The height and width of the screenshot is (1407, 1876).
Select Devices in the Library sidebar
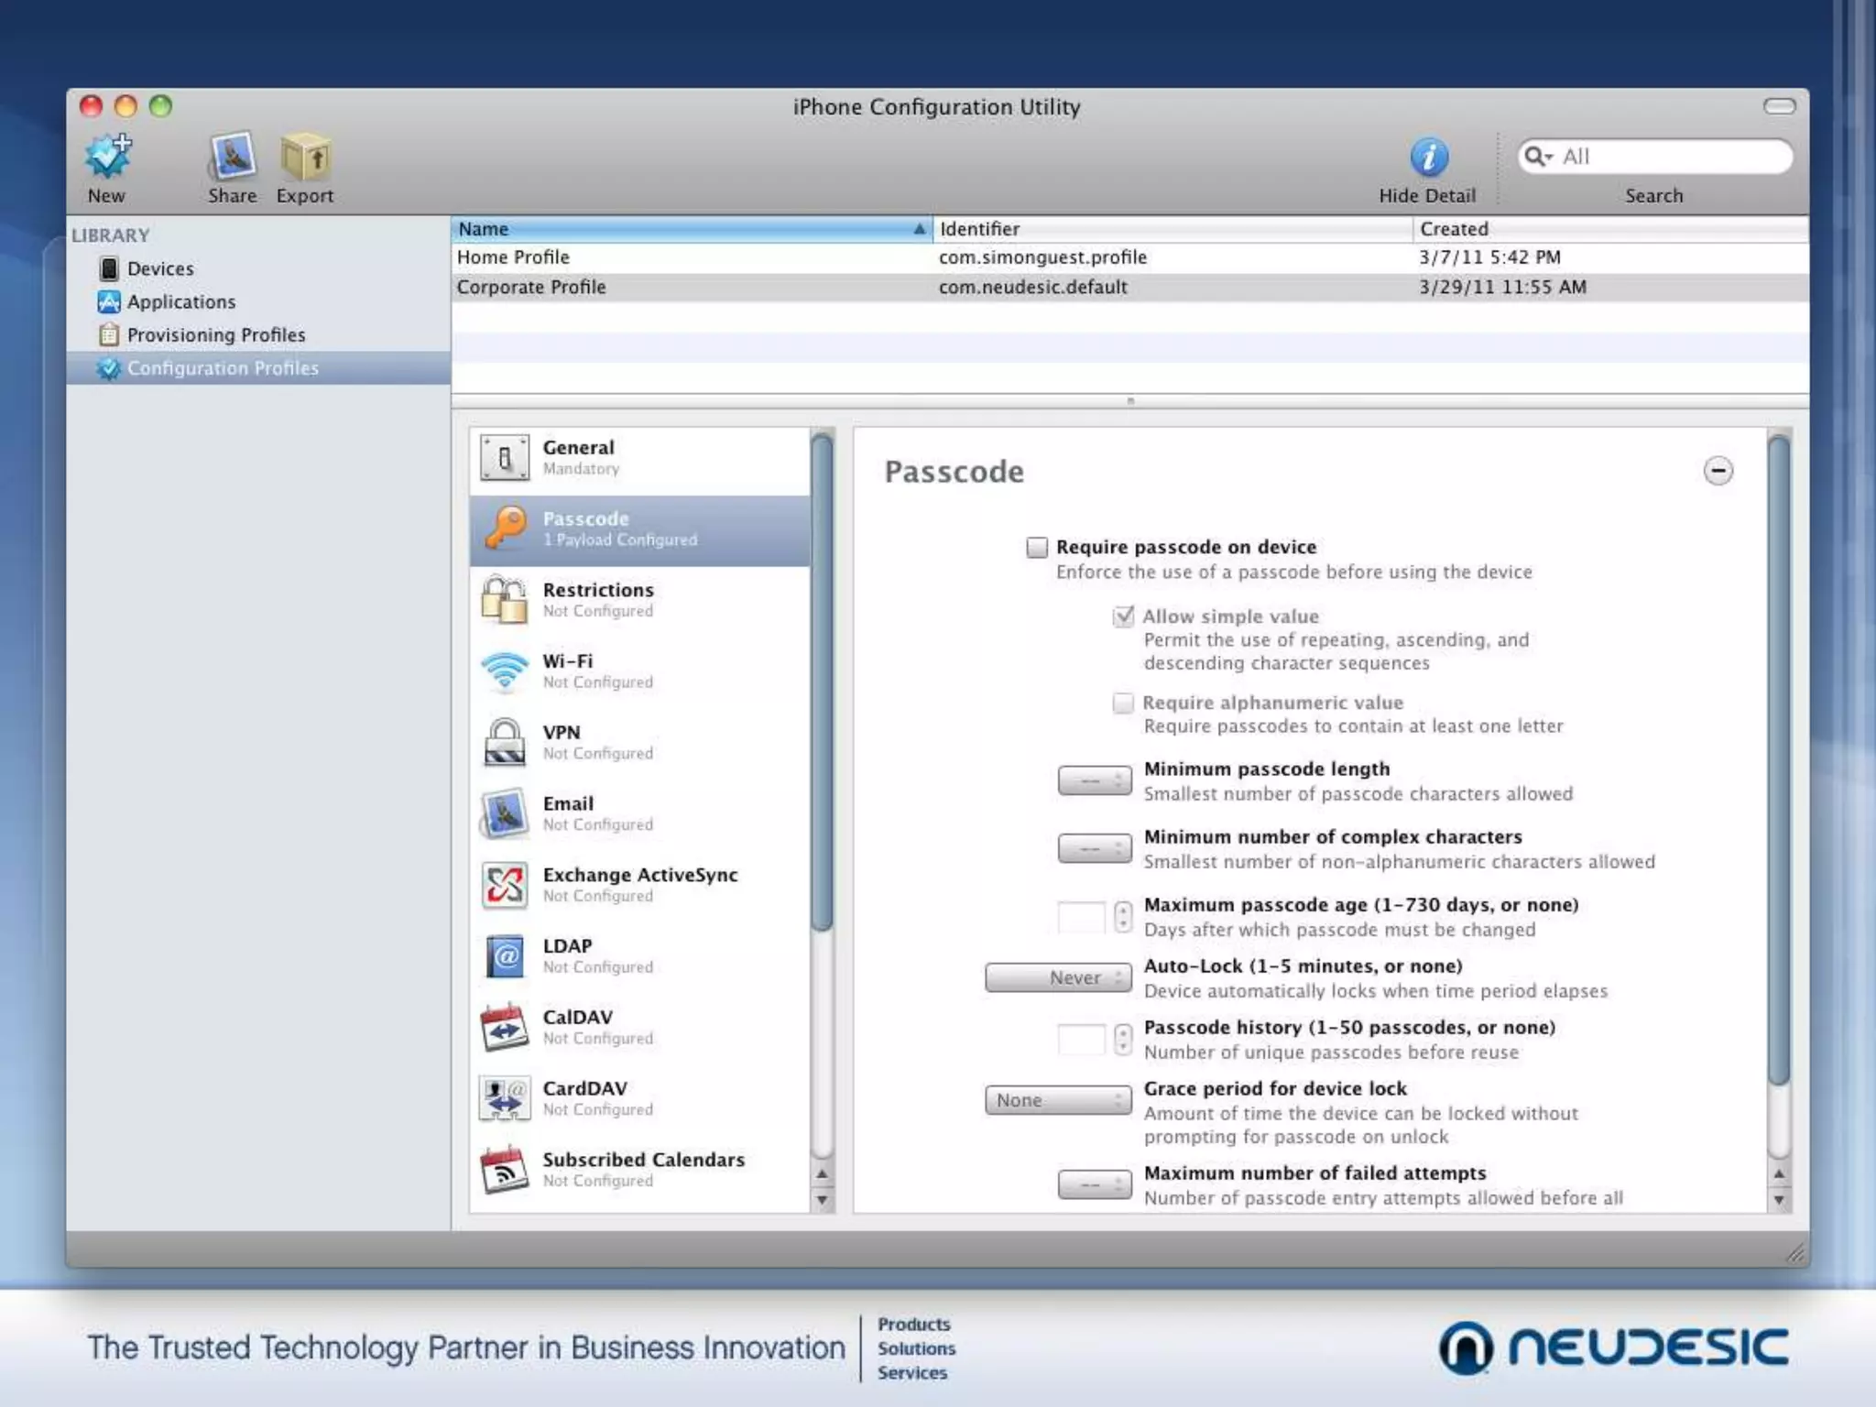tap(160, 268)
